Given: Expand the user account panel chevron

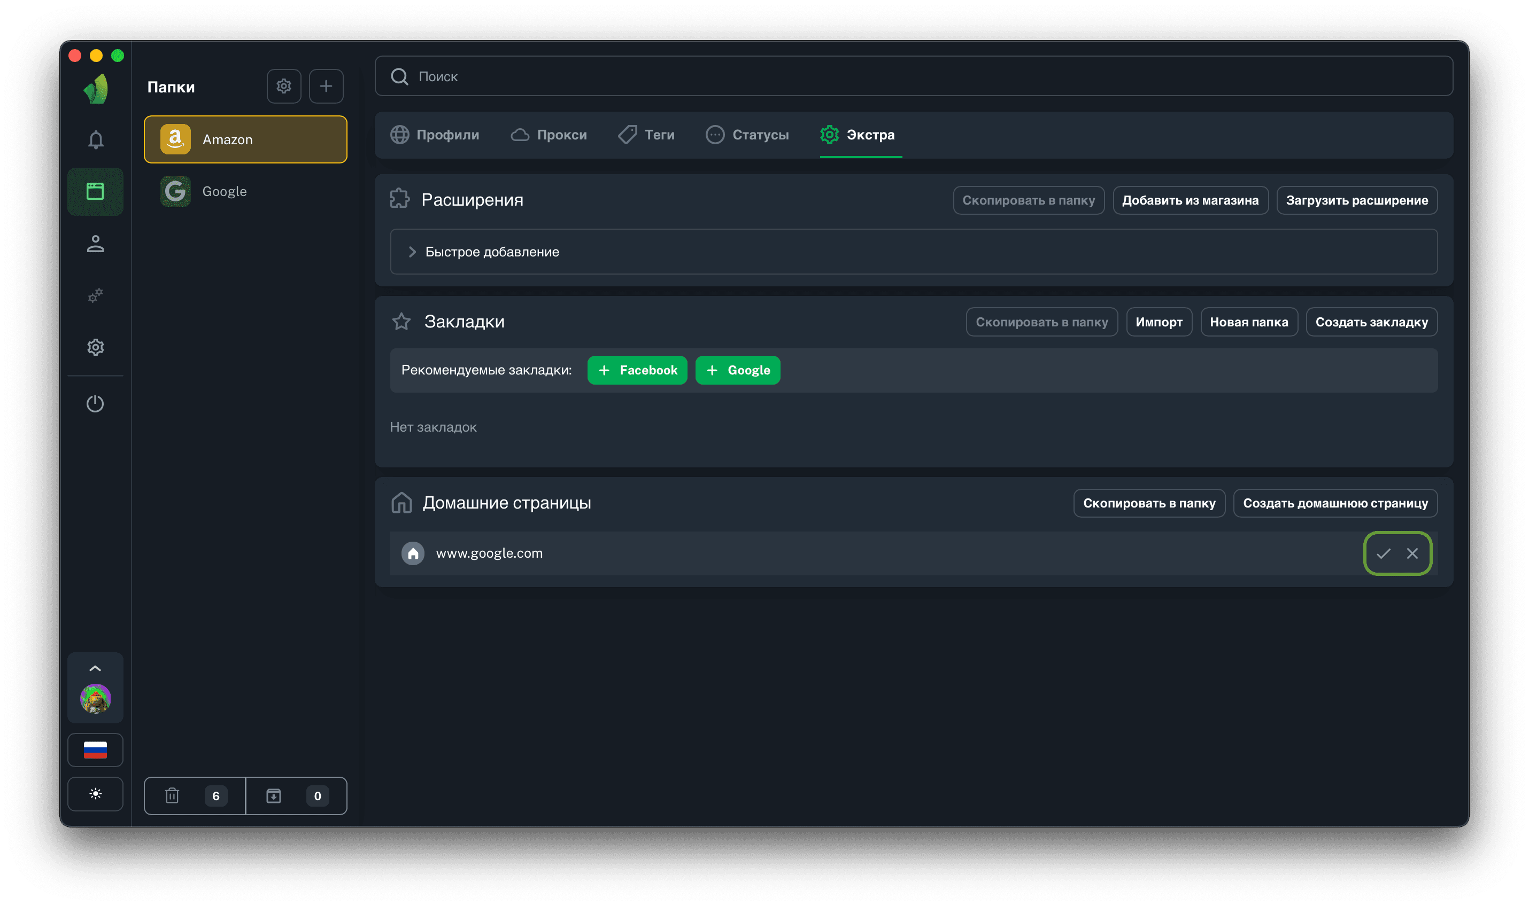Looking at the screenshot, I should [x=95, y=668].
